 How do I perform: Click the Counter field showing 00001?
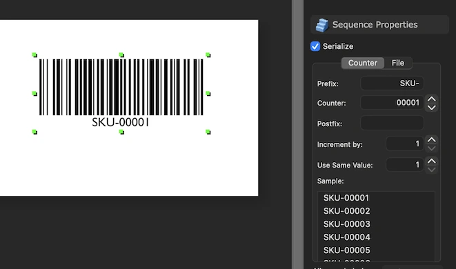392,103
